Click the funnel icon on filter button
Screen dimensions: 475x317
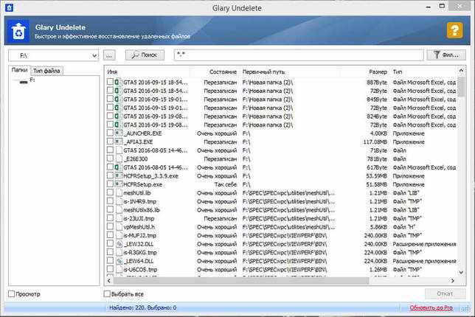click(437, 55)
